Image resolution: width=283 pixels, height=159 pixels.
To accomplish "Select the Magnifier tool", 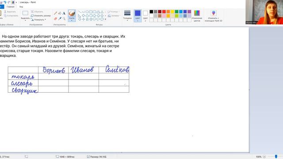I will click(x=64, y=19).
